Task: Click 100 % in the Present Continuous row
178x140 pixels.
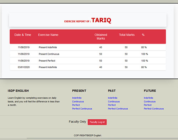Action: [145, 54]
